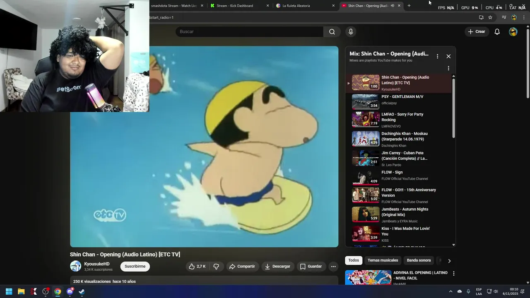This screenshot has height=298, width=530.
Task: Open Mix playlist header options menu
Action: point(437,56)
